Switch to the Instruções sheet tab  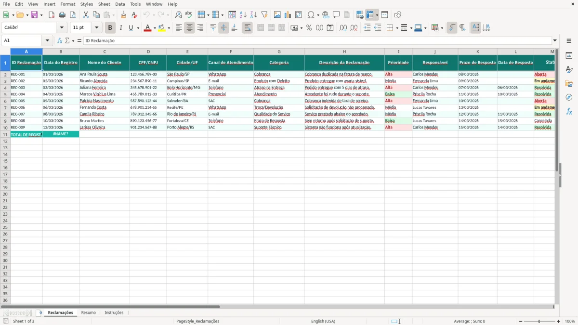tap(114, 312)
